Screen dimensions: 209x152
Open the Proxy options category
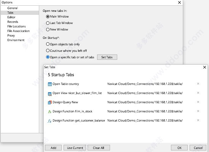(x=11, y=35)
